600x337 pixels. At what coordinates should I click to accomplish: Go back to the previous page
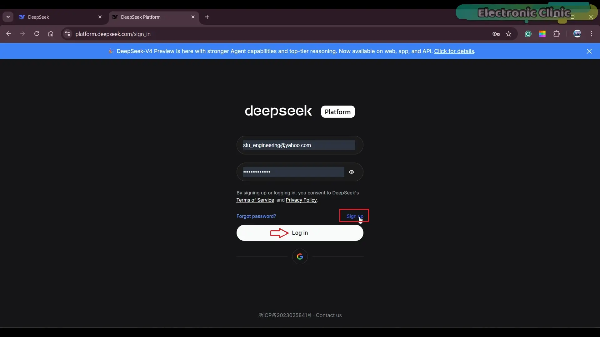click(9, 34)
